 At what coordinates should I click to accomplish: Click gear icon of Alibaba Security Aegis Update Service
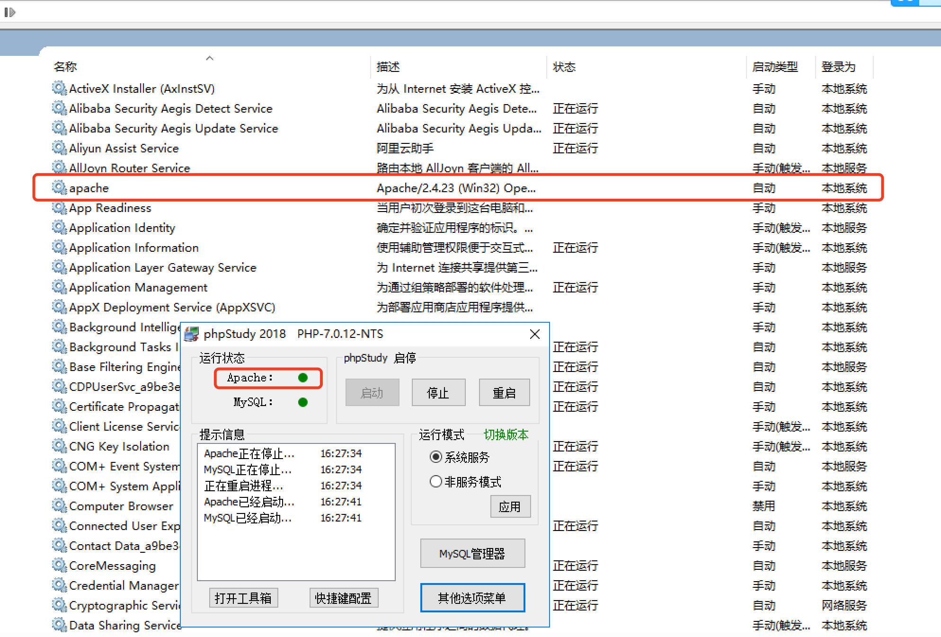pos(59,128)
